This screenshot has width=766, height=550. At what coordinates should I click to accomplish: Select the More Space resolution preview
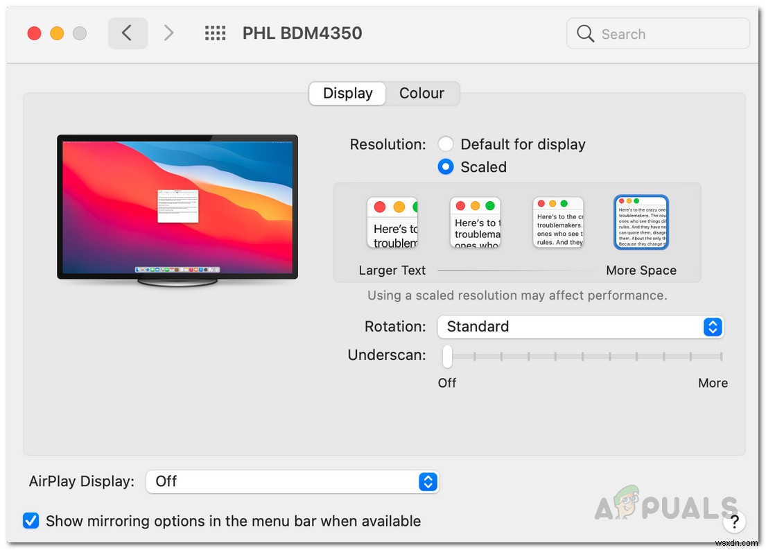(x=641, y=222)
